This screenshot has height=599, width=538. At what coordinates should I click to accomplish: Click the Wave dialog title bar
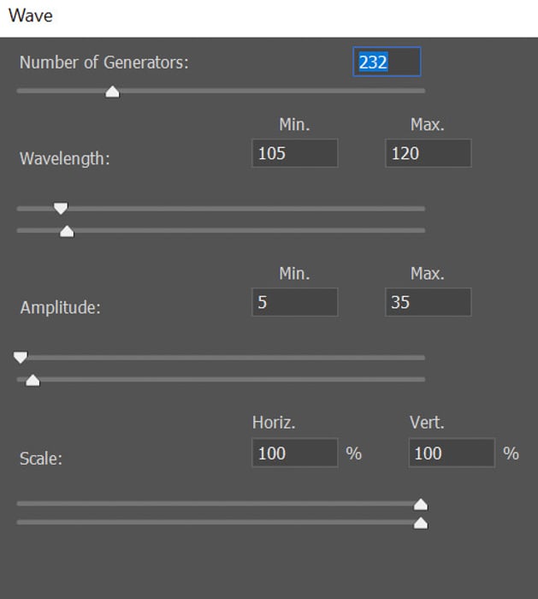click(269, 17)
